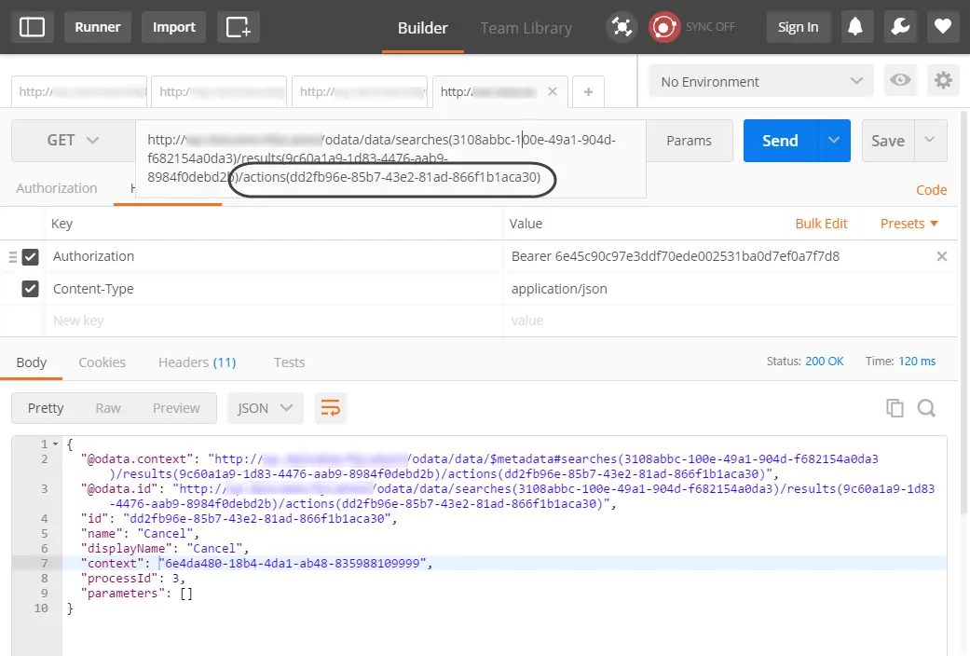Toggle the sidebar panel icon

(33, 27)
